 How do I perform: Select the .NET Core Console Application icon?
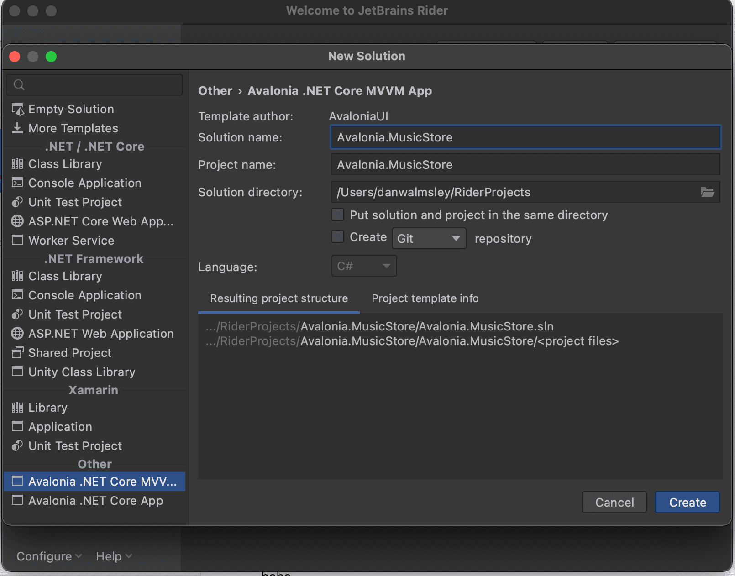[17, 183]
